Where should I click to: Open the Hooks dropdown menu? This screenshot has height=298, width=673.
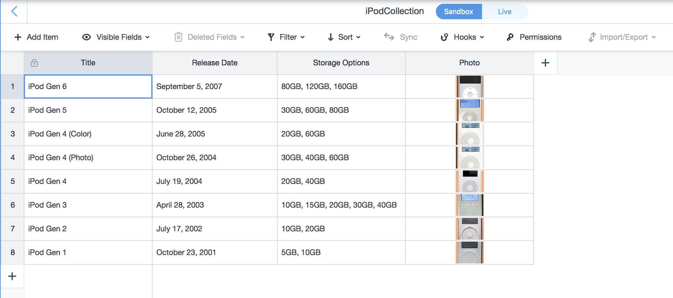pos(462,37)
